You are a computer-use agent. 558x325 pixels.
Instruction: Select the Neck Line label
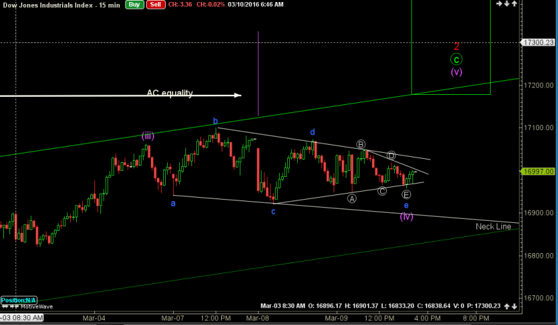pyautogui.click(x=493, y=227)
